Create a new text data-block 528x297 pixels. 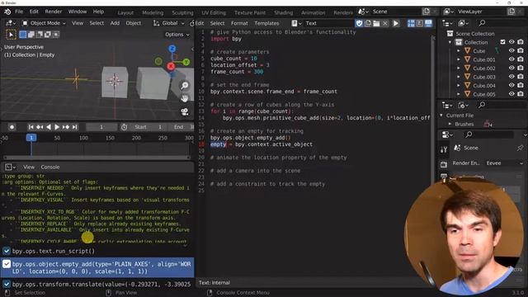[368, 23]
